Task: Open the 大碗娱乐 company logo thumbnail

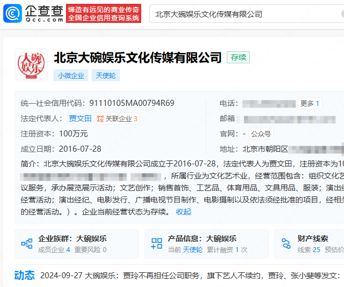Action: coord(31,65)
